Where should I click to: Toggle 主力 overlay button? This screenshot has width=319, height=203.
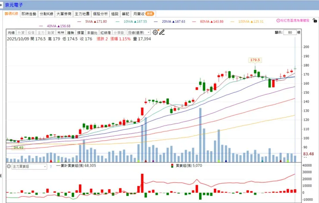(41, 33)
